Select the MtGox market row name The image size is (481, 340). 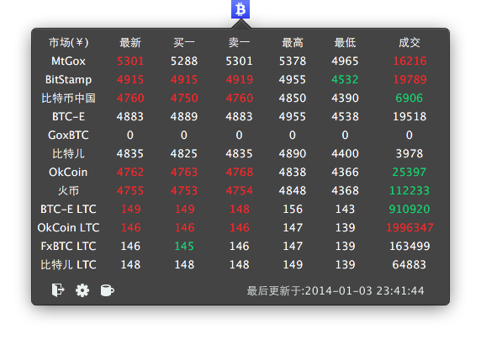pos(68,61)
